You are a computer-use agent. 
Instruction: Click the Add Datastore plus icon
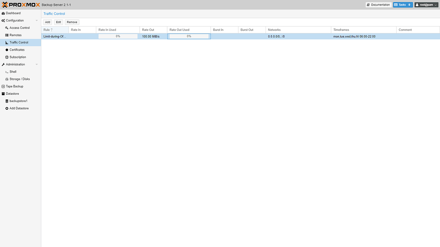(7, 108)
